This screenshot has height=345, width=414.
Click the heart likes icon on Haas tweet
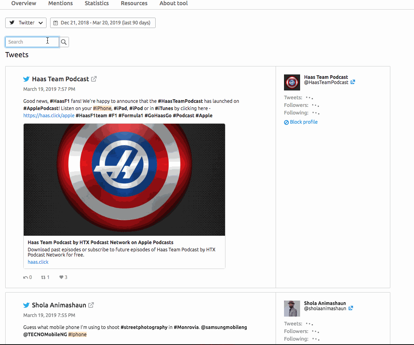coord(61,277)
